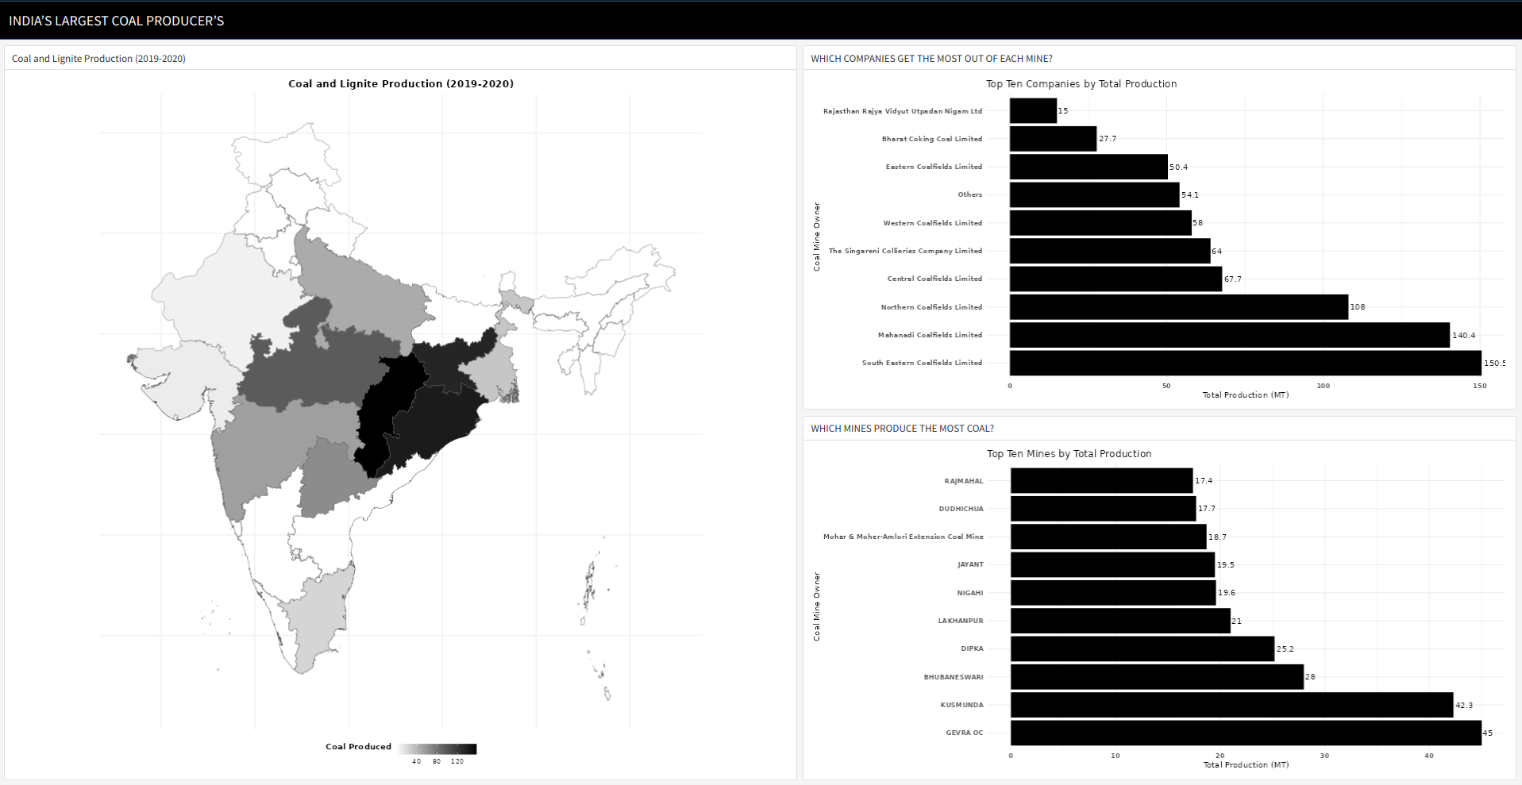Select The Singareni Collieries Company bar
The width and height of the screenshot is (1522, 785).
pyautogui.click(x=1110, y=251)
